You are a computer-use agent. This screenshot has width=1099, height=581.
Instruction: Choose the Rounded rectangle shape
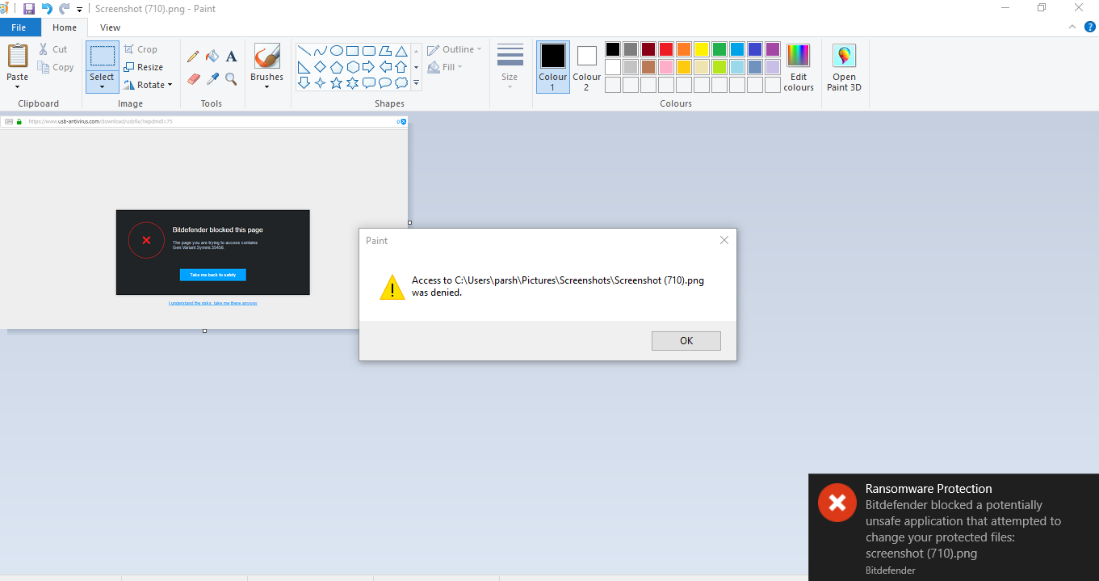click(369, 50)
